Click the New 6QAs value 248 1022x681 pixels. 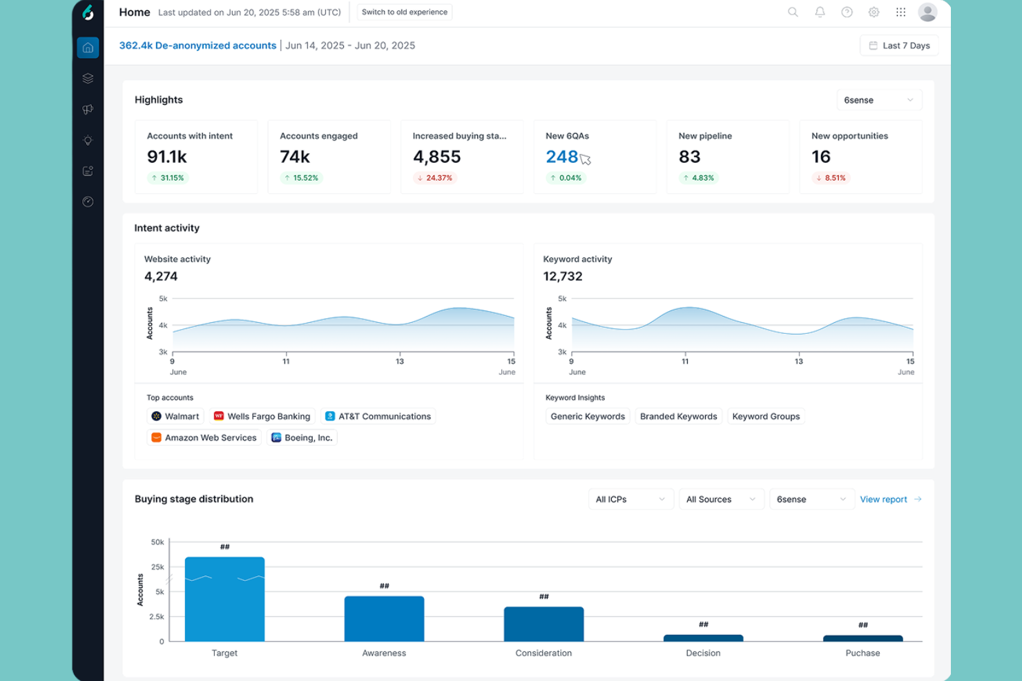pyautogui.click(x=561, y=157)
